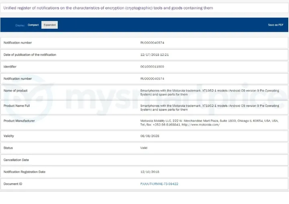Click the publication date value 12/17/2018 12:21
The width and height of the screenshot is (289, 204).
[x=154, y=55]
